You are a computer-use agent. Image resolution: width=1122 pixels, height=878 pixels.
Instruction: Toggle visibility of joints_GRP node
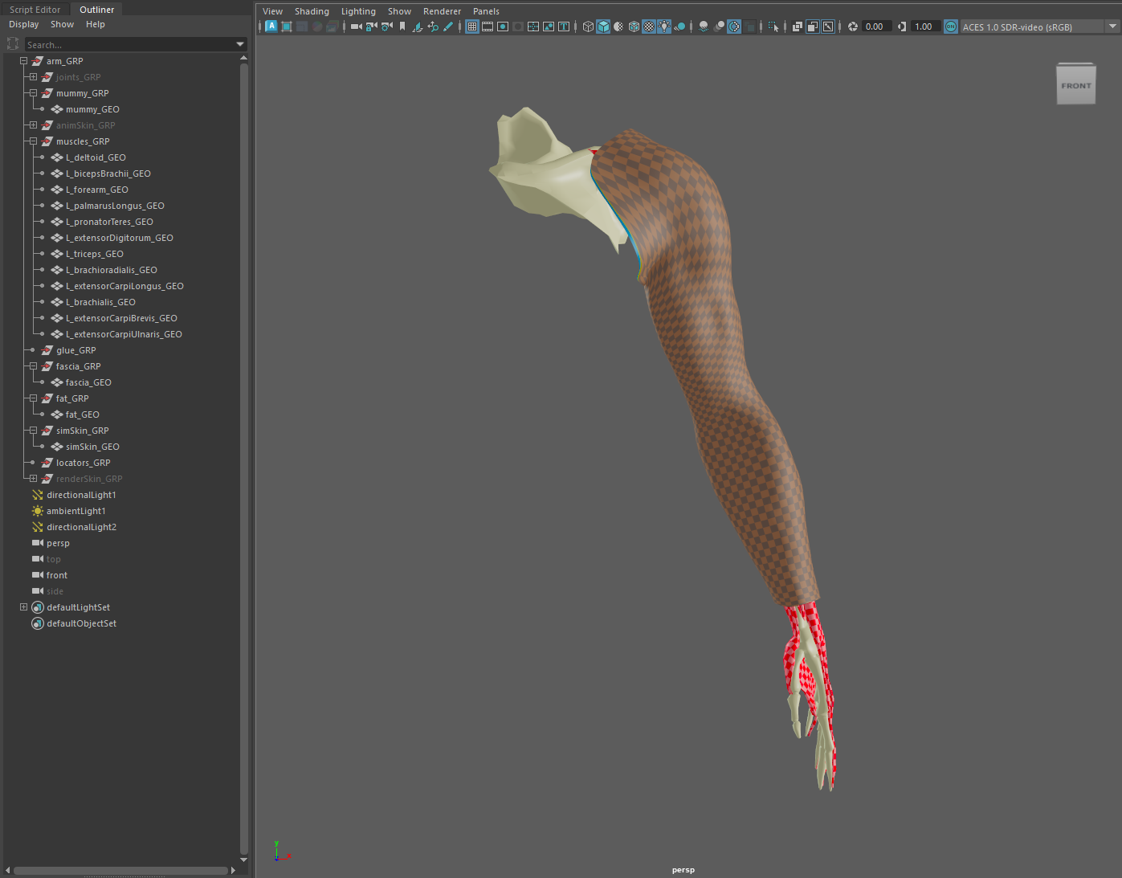(77, 77)
